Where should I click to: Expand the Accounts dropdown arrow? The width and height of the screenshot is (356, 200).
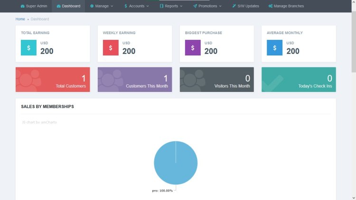coord(148,6)
